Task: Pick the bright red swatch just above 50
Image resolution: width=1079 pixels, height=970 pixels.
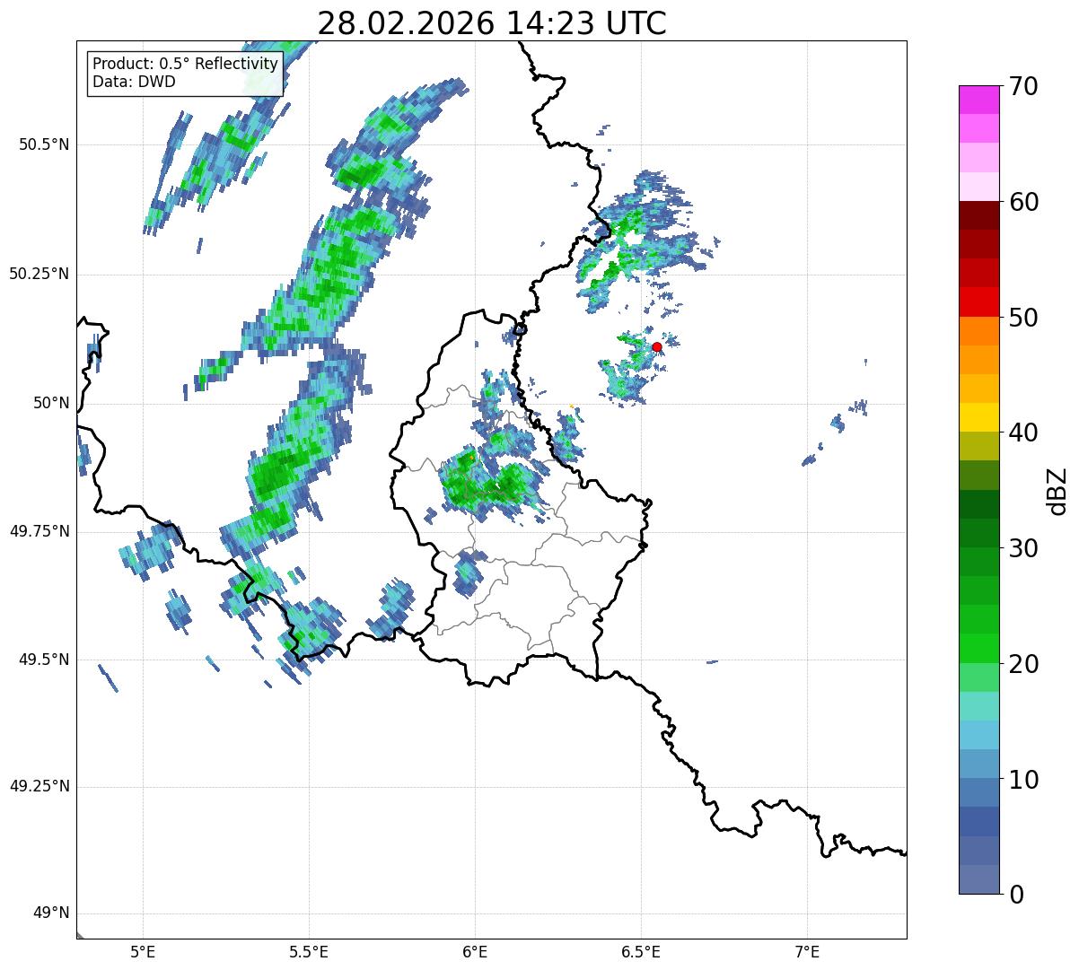Action: [978, 301]
